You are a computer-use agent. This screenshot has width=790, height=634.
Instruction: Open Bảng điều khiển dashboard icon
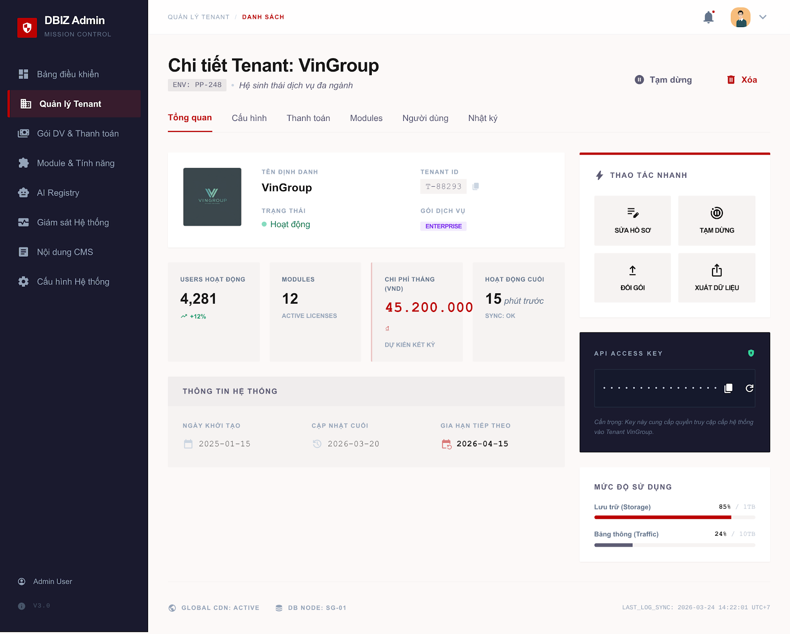(23, 74)
